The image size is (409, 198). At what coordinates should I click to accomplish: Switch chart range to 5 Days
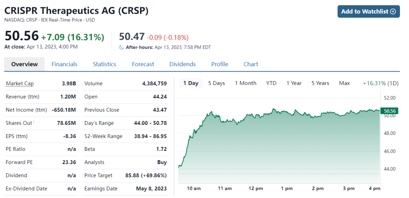pyautogui.click(x=216, y=83)
